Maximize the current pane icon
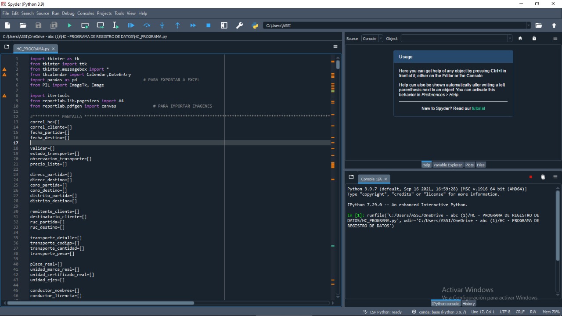 (x=224, y=25)
